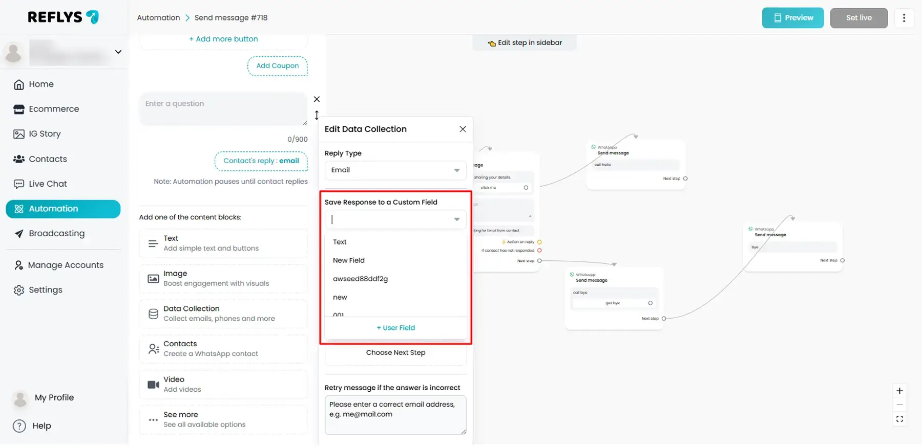Choose 'awseed88ddf2g' custom field option
922x448 pixels.
point(360,279)
